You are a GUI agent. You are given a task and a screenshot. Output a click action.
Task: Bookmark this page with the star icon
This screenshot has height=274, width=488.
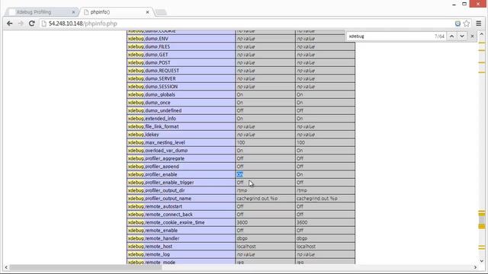coord(467,24)
